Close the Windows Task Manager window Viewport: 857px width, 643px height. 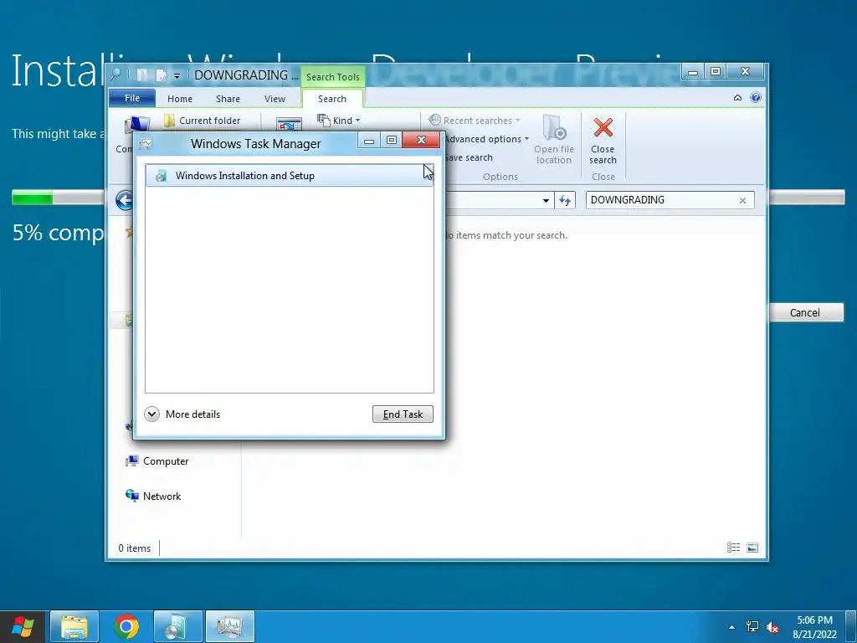pos(421,140)
